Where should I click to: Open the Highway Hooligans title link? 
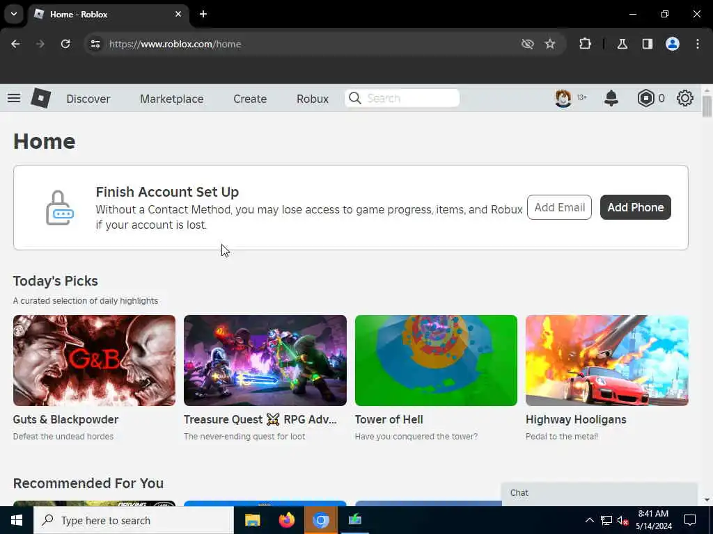(x=576, y=419)
